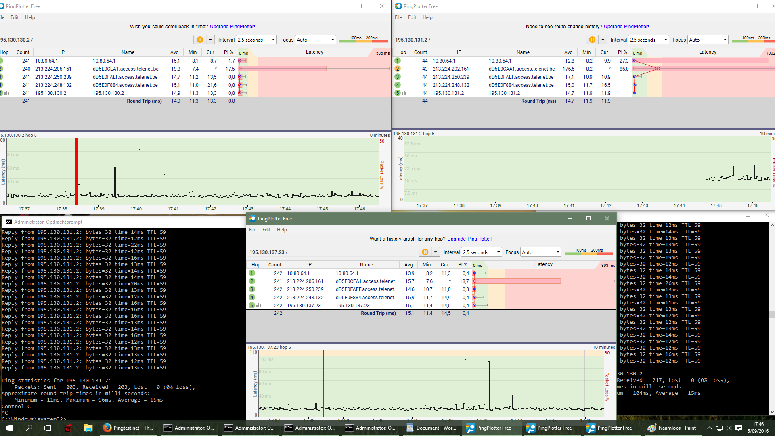The image size is (775, 436).
Task: Open the Action Center notifications icon
Action: [739, 428]
